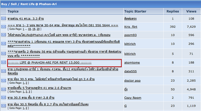Viewport: 201px width, 111px height.
Task: View atomtome user profile
Action: point(132,62)
